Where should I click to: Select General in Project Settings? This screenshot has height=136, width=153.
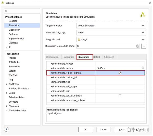pyautogui.click(x=12, y=21)
